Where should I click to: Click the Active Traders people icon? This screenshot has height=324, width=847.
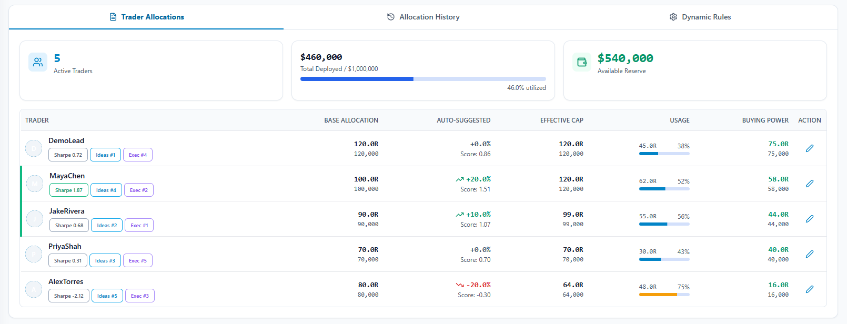pos(38,62)
